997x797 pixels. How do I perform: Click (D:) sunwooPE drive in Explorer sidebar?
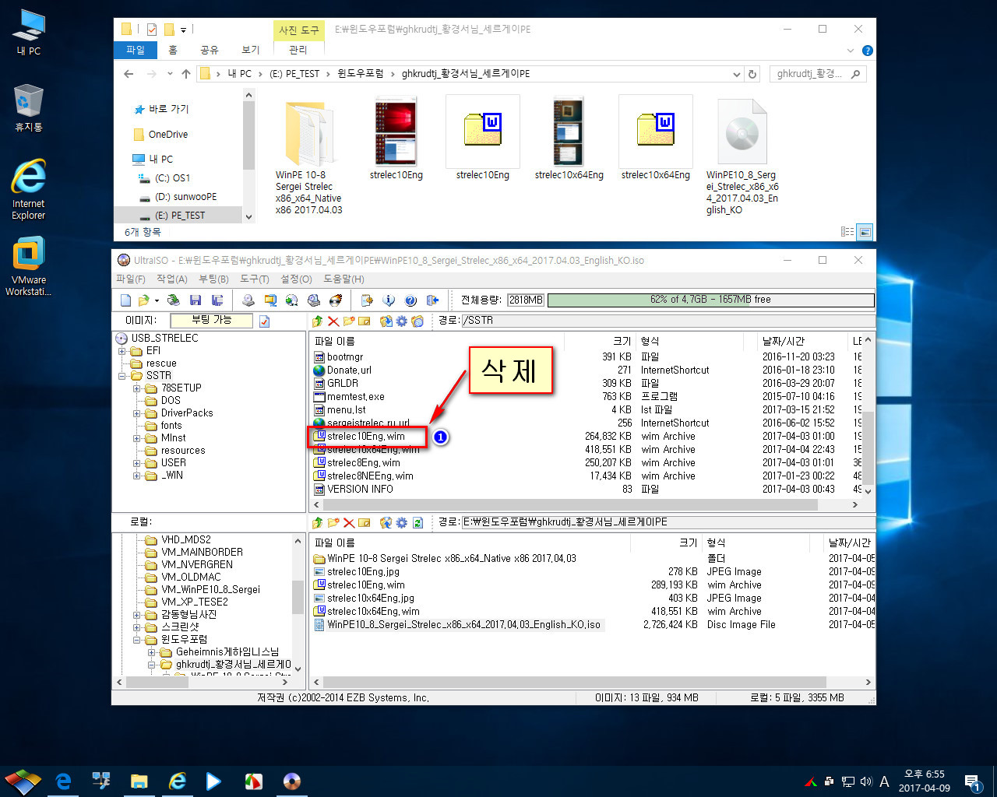(x=186, y=197)
